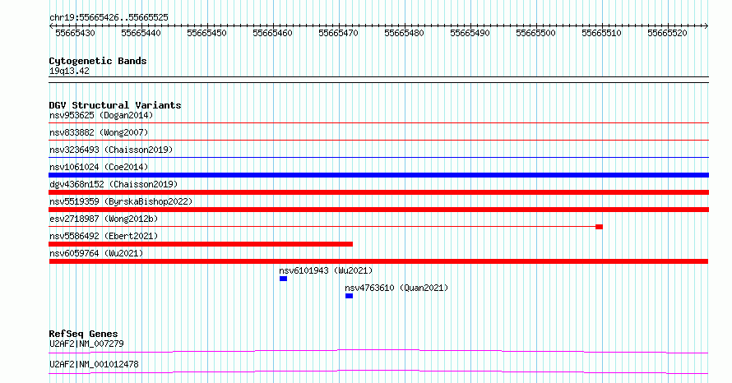732x383 pixels.
Task: Click the thick red nsv5519359 variant bar
Action: click(x=378, y=210)
